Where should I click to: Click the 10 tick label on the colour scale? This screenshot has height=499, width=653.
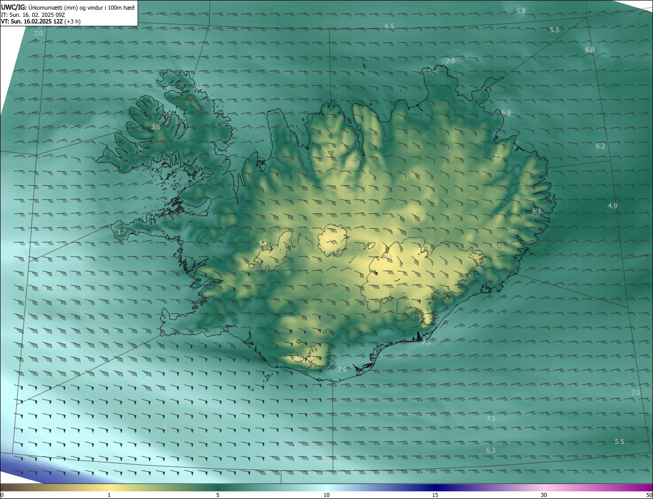[326, 495]
